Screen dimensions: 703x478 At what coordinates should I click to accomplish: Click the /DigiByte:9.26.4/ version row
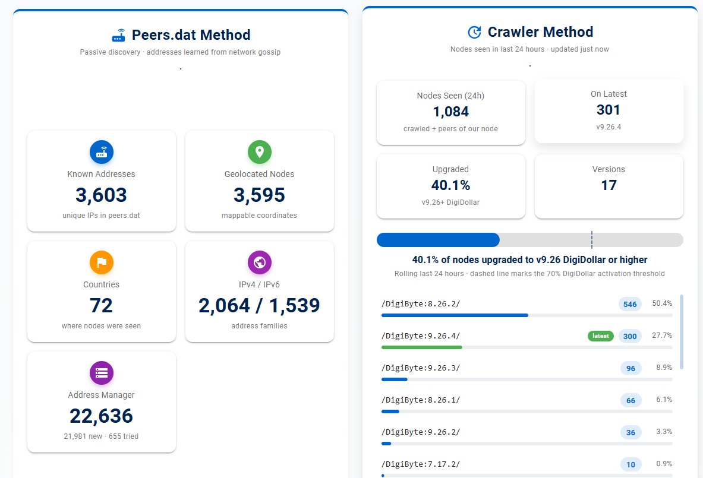(x=527, y=340)
